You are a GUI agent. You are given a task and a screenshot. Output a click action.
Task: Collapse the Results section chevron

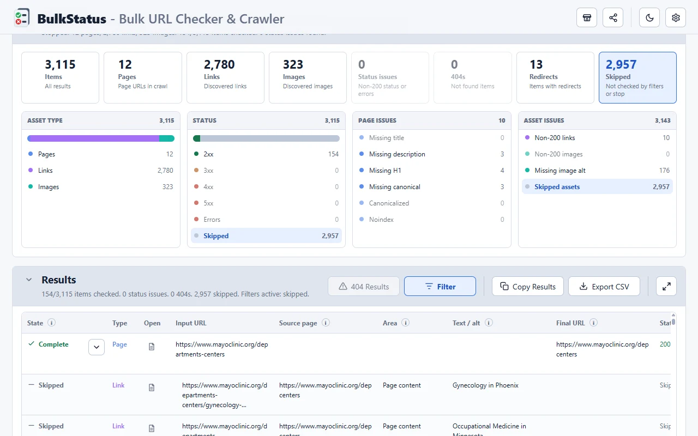29,280
